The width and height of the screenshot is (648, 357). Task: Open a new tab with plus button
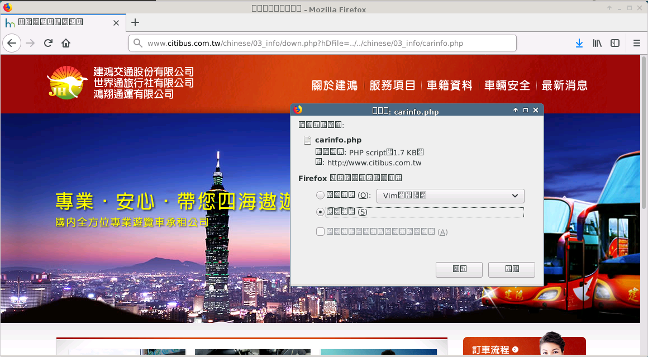(x=135, y=22)
